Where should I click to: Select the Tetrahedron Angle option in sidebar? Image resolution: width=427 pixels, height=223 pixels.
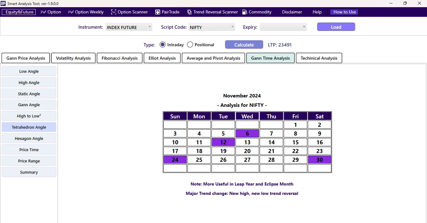29,127
